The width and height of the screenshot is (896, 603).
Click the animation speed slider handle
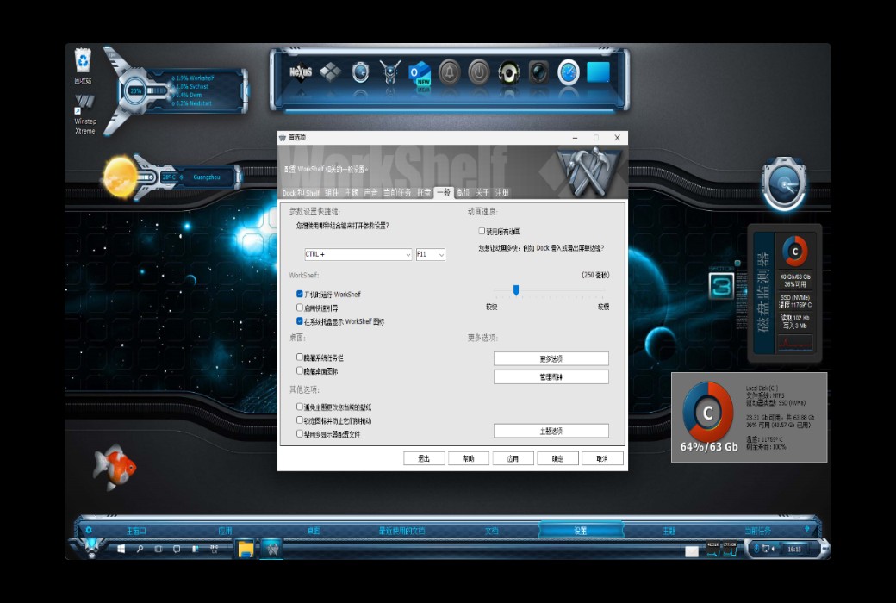click(x=515, y=291)
